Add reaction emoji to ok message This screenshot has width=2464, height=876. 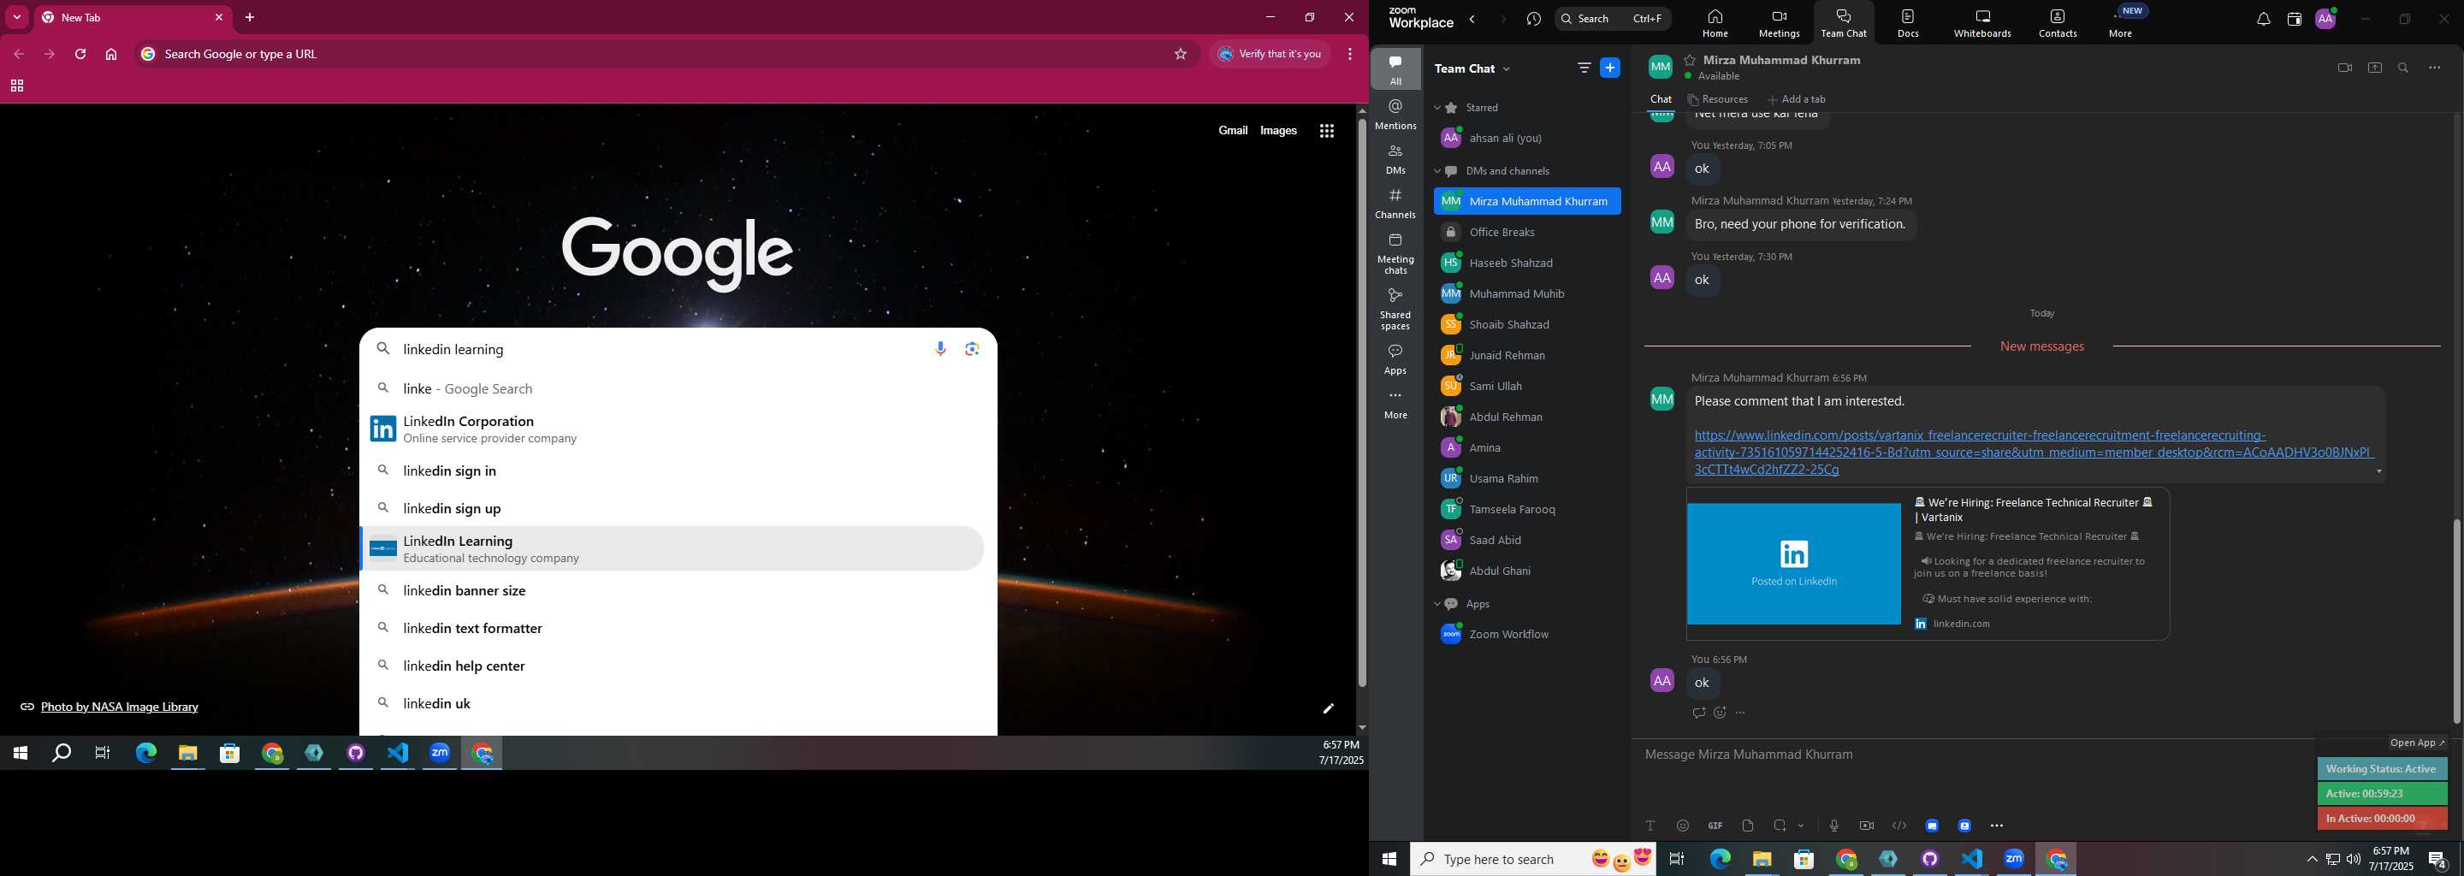pyautogui.click(x=1720, y=713)
